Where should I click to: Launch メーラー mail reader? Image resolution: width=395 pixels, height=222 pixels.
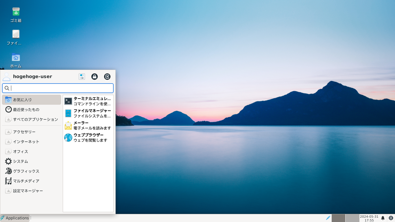coord(88,125)
